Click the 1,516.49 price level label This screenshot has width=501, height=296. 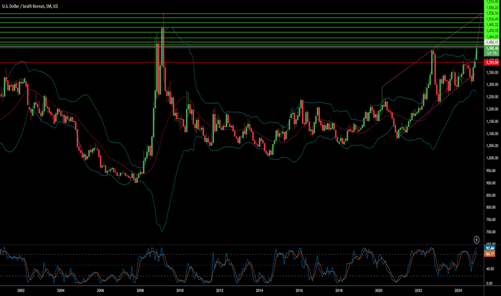[x=492, y=19]
